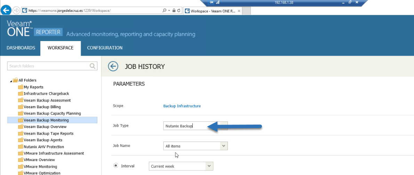Click the Veeam Backup Billing folder icon
The width and height of the screenshot is (414, 175).
pos(21,107)
